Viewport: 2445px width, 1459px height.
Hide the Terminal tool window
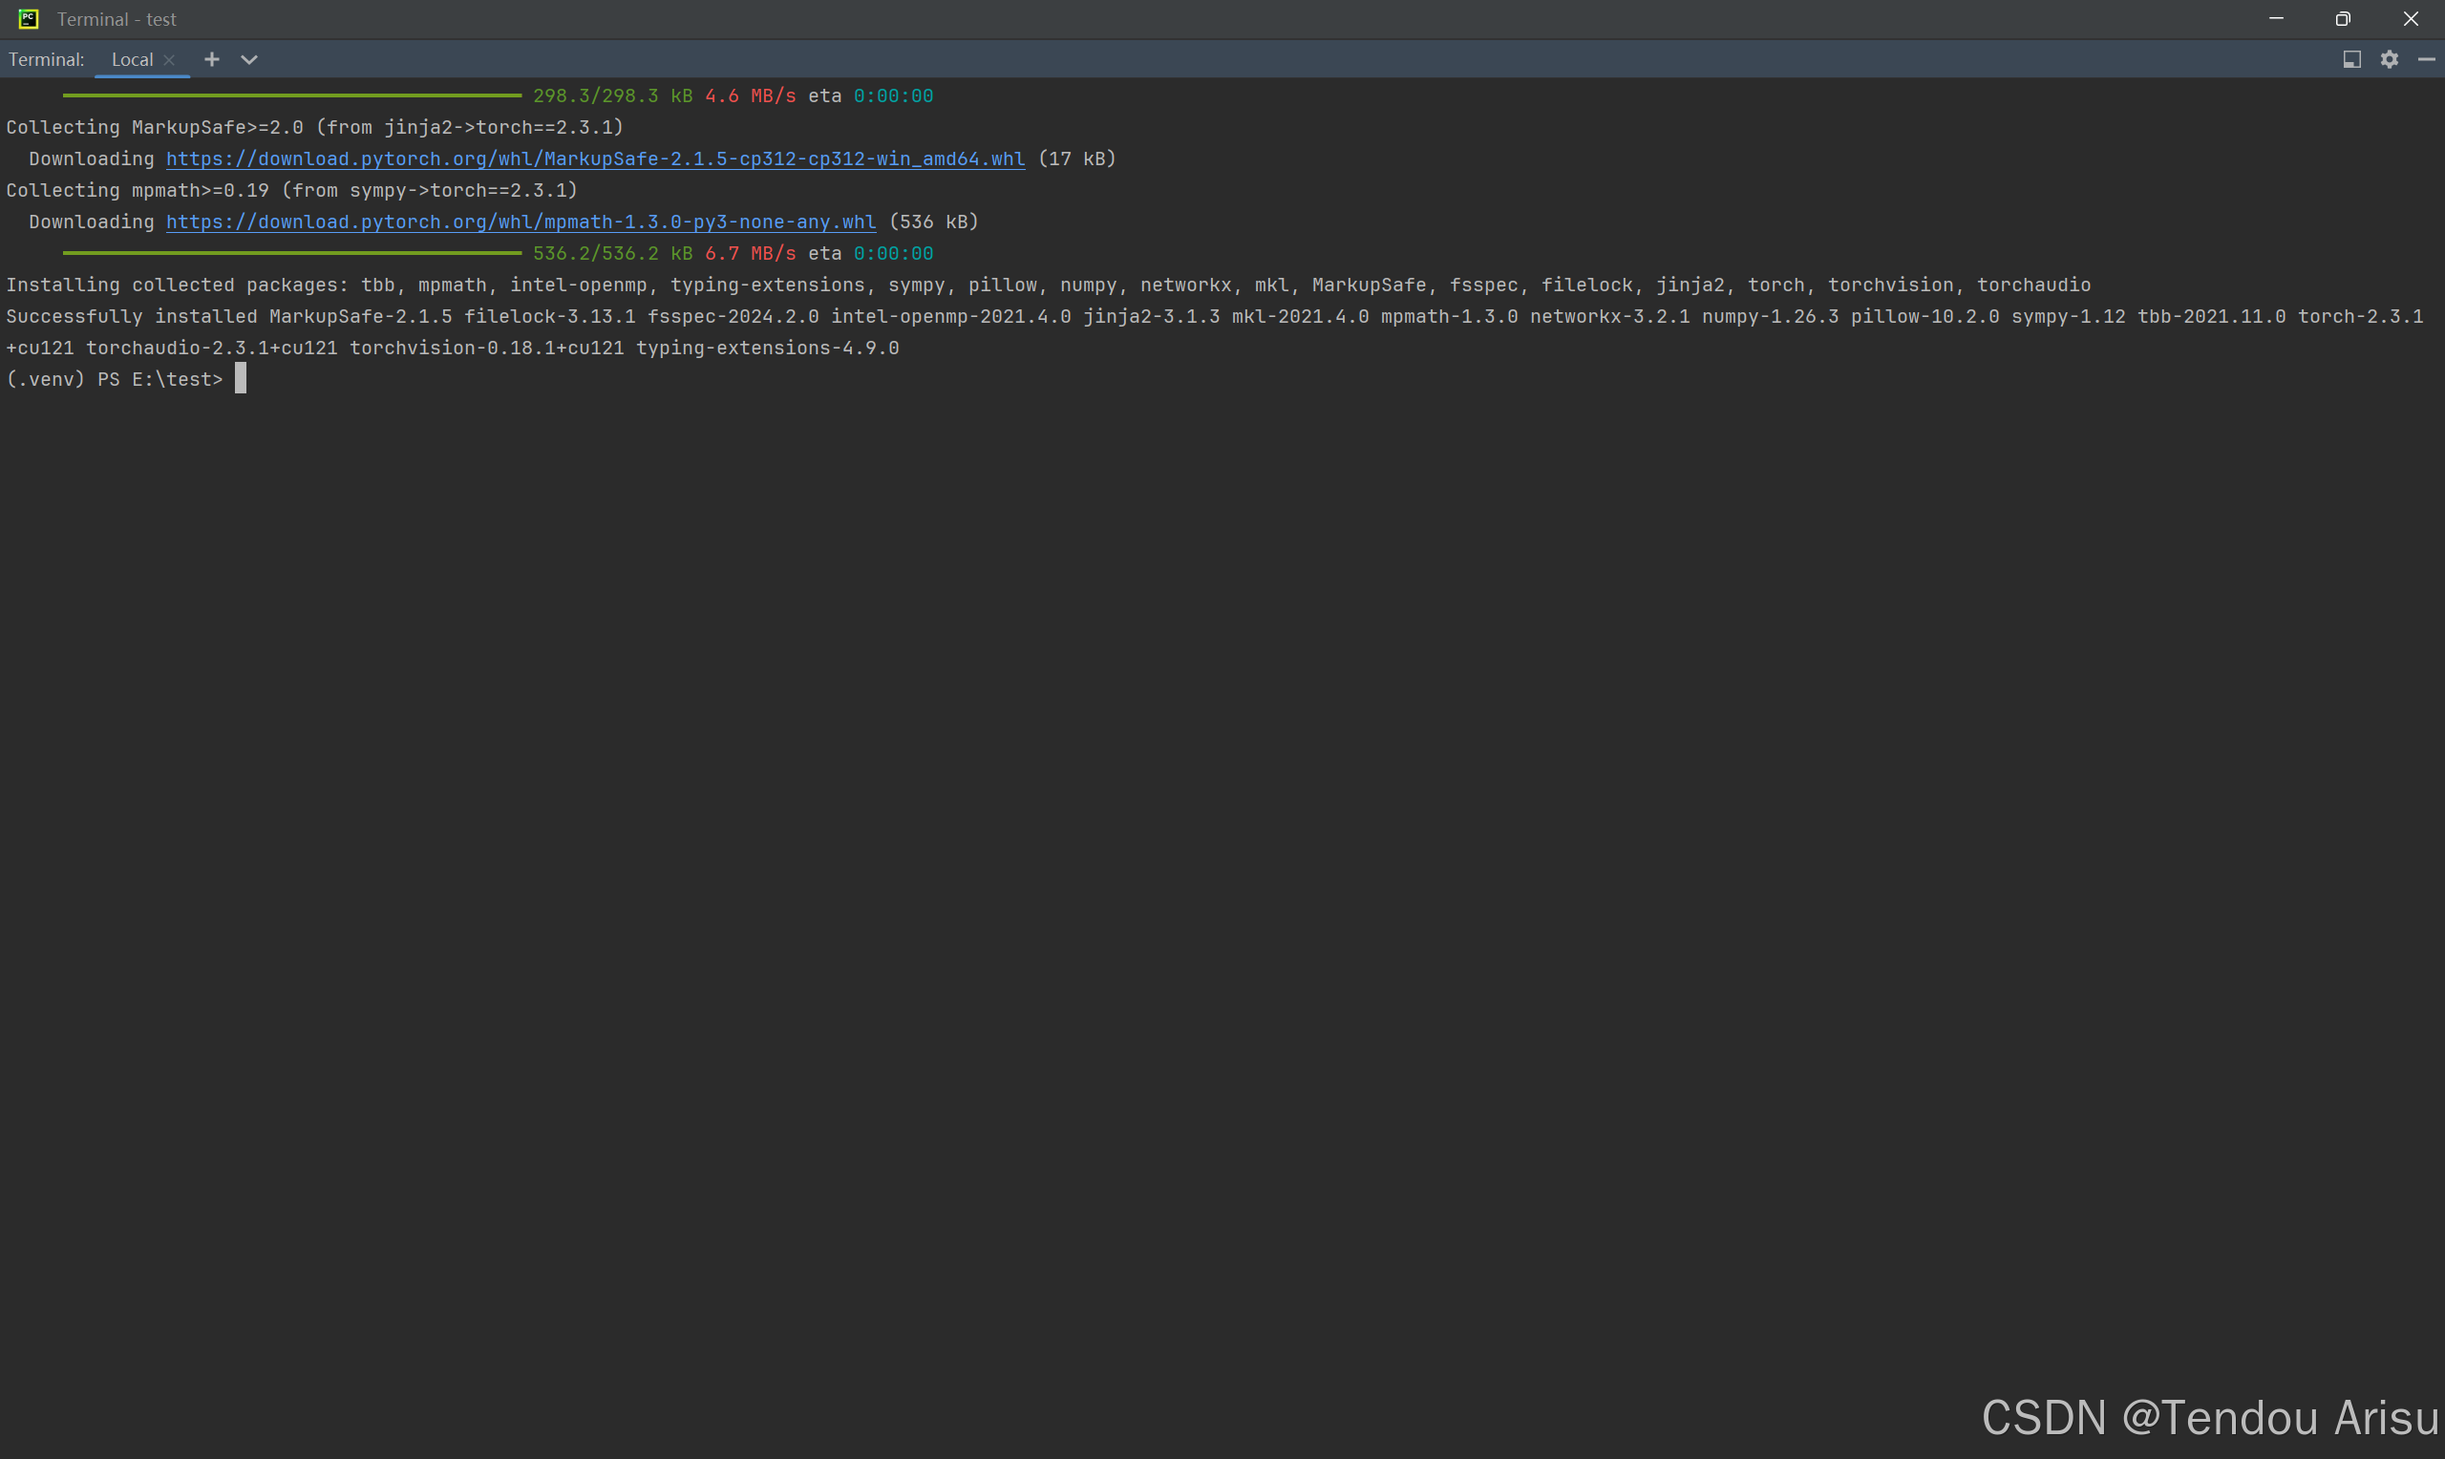2426,60
